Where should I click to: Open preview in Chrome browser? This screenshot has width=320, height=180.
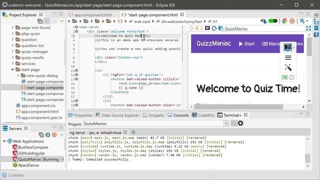pyautogui.click(x=284, y=21)
